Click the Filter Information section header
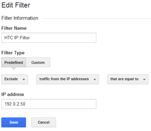The width and height of the screenshot is (151, 131). point(20,18)
